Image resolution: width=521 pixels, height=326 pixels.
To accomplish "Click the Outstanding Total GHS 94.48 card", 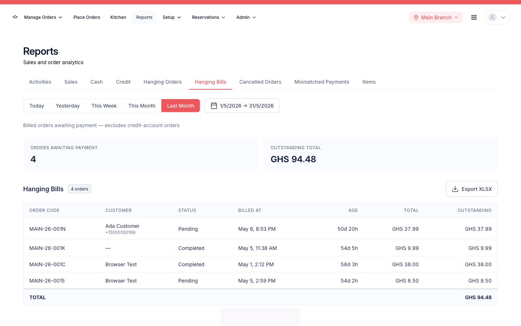I will tap(381, 155).
